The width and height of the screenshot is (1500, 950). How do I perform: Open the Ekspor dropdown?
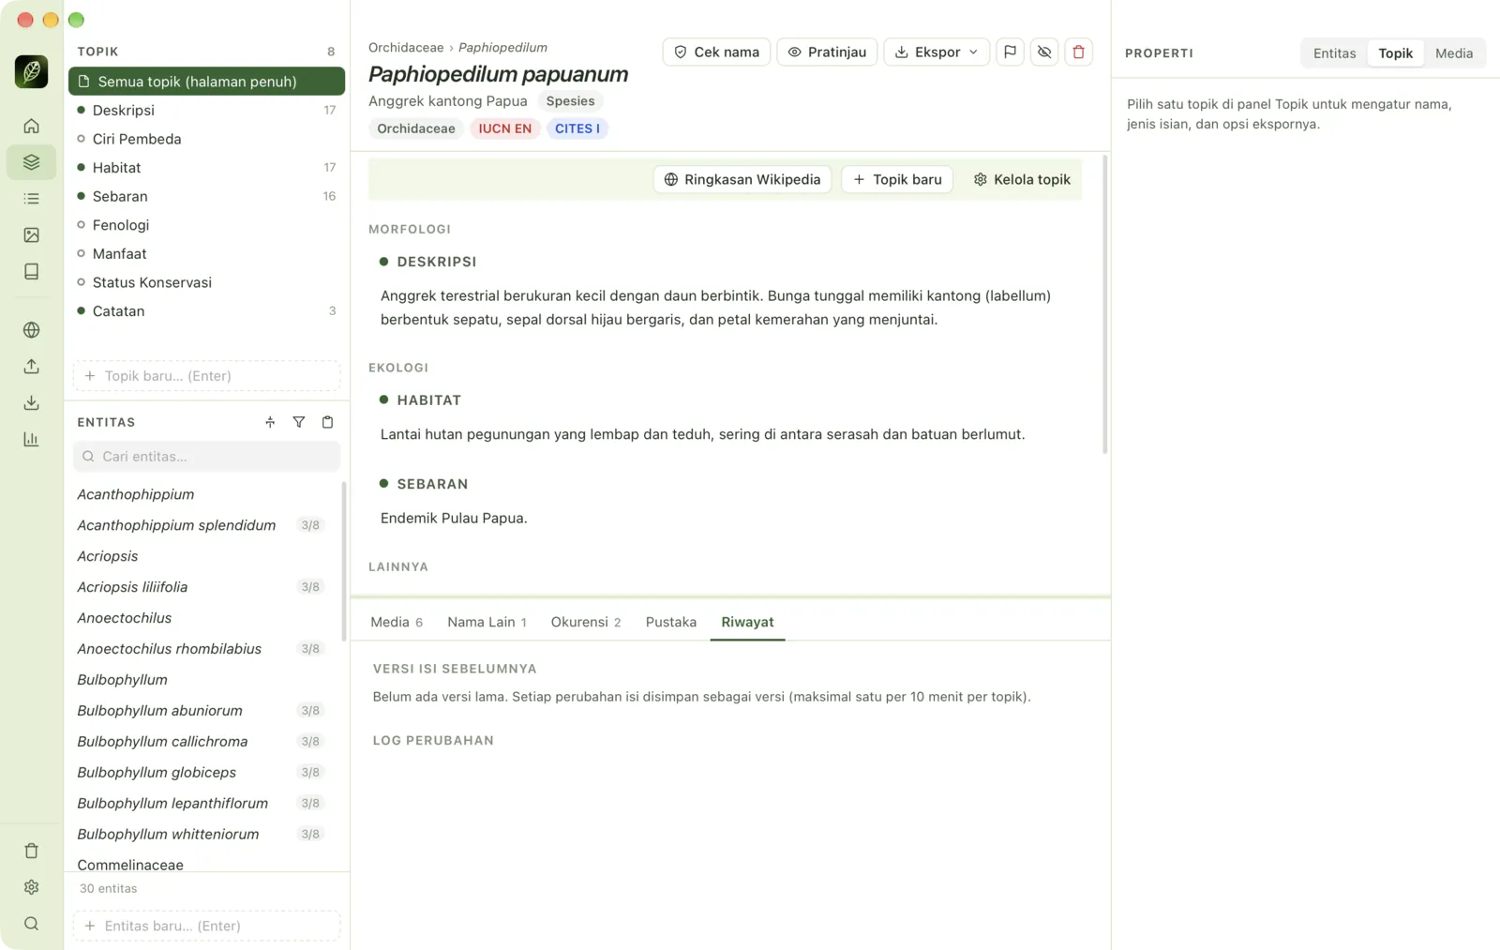pyautogui.click(x=937, y=52)
